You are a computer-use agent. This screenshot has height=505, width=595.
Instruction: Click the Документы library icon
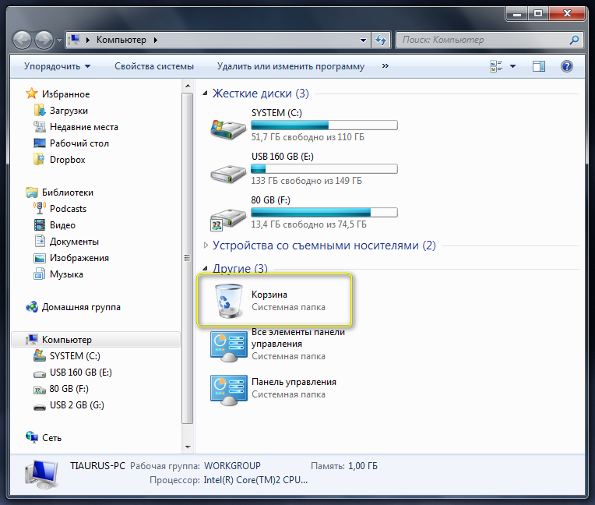coord(40,241)
